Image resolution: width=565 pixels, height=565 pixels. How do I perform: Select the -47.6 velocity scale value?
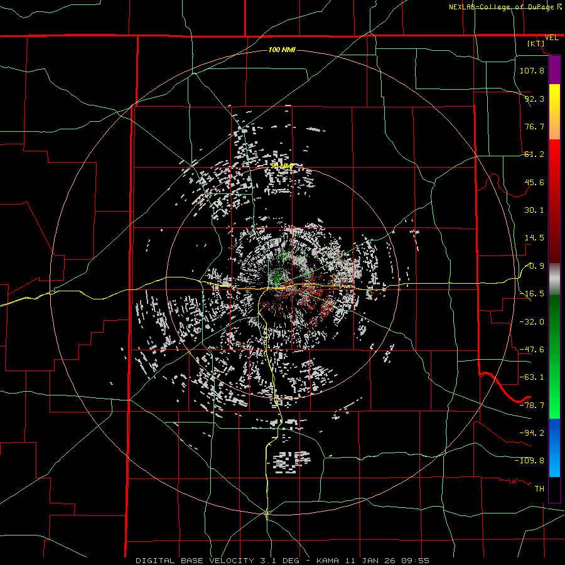[x=532, y=350]
